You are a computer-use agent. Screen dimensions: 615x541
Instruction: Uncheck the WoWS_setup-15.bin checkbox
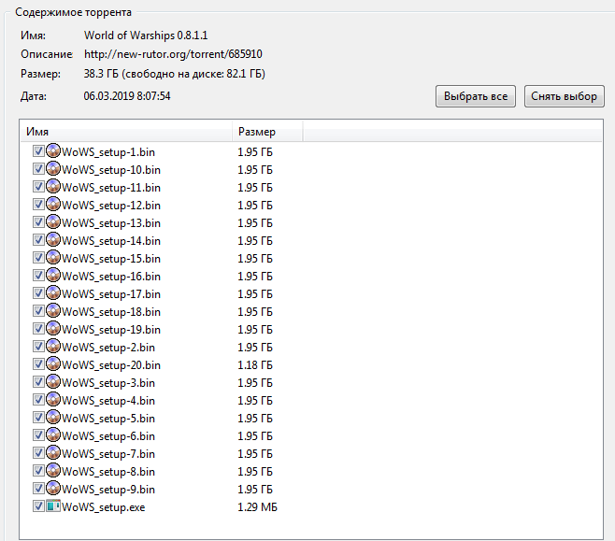click(x=38, y=258)
